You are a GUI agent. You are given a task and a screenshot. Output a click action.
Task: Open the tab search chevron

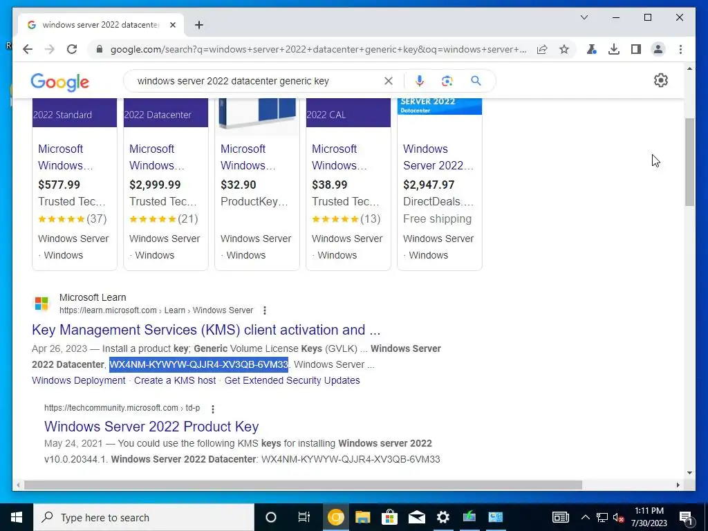584,17
